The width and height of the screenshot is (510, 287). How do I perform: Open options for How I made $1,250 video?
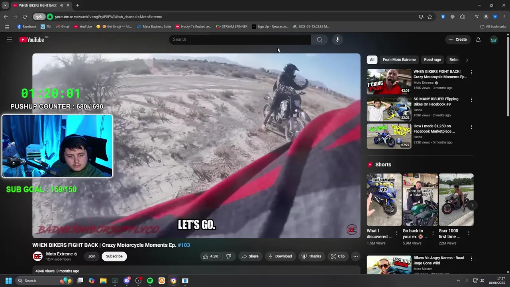[471, 127]
